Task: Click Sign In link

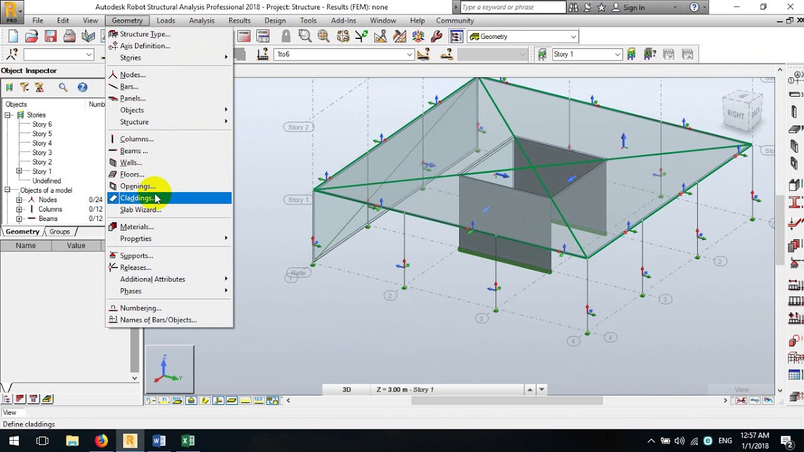Action: point(634,8)
